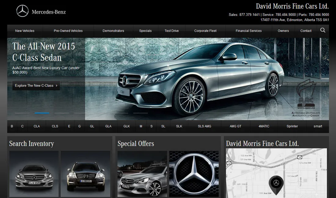Choose the CLA model tab
336x198 pixels.
[x=37, y=126]
